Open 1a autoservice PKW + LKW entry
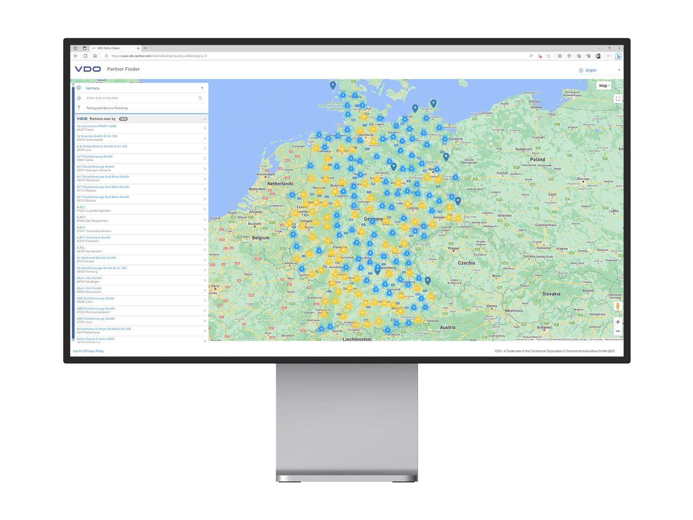The height and width of the screenshot is (520, 693). 140,128
